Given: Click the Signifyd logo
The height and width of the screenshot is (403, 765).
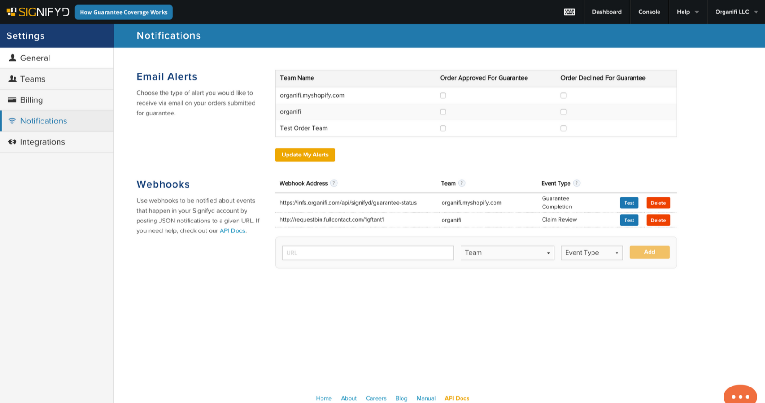Looking at the screenshot, I should click(x=38, y=12).
